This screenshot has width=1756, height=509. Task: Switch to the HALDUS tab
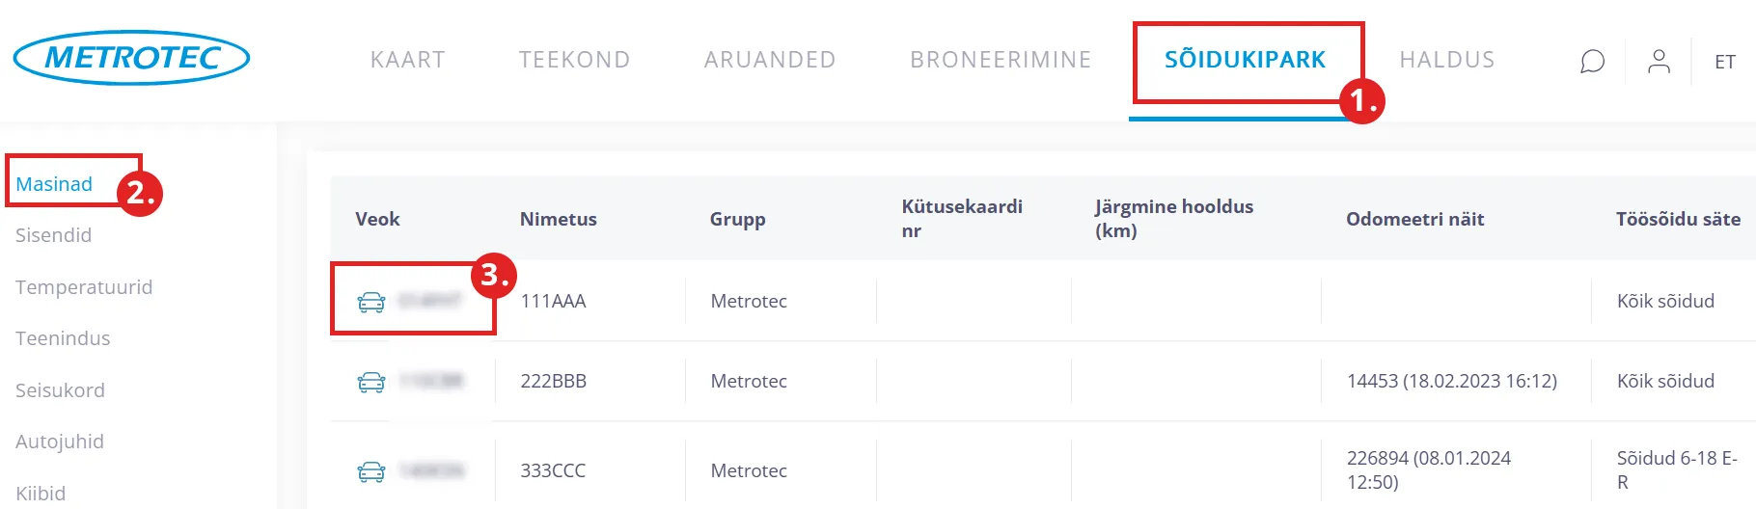coord(1446,60)
